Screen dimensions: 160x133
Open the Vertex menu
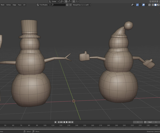[9, 5]
